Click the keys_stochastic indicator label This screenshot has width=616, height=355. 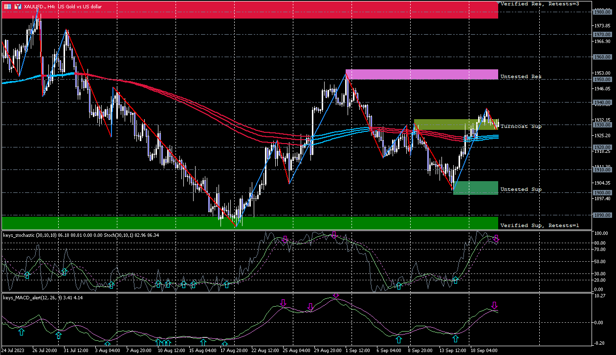[x=29, y=235]
